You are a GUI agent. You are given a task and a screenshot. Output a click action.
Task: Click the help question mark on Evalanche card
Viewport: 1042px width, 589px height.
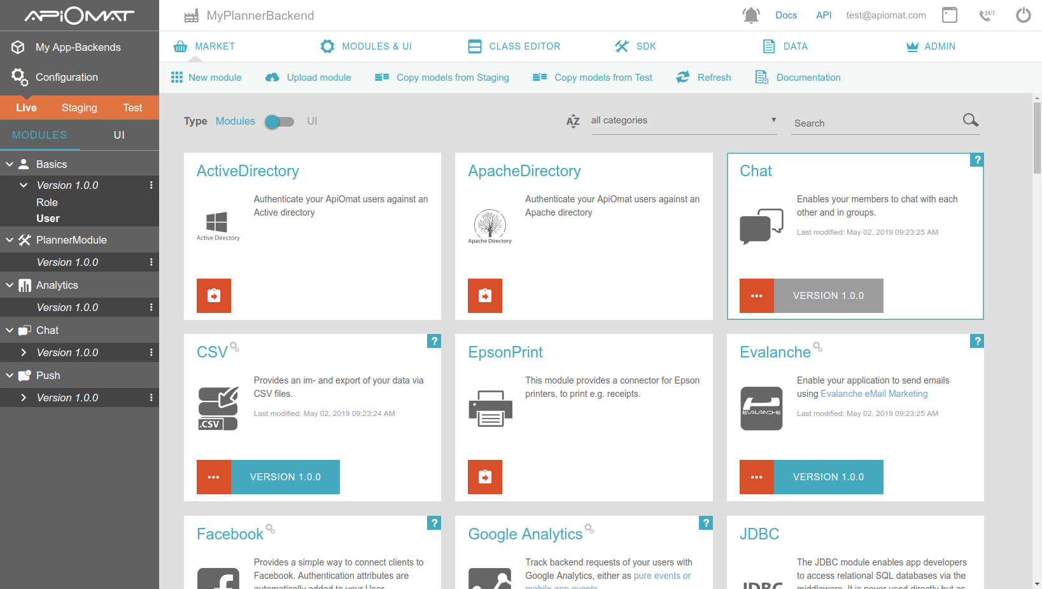click(x=977, y=341)
